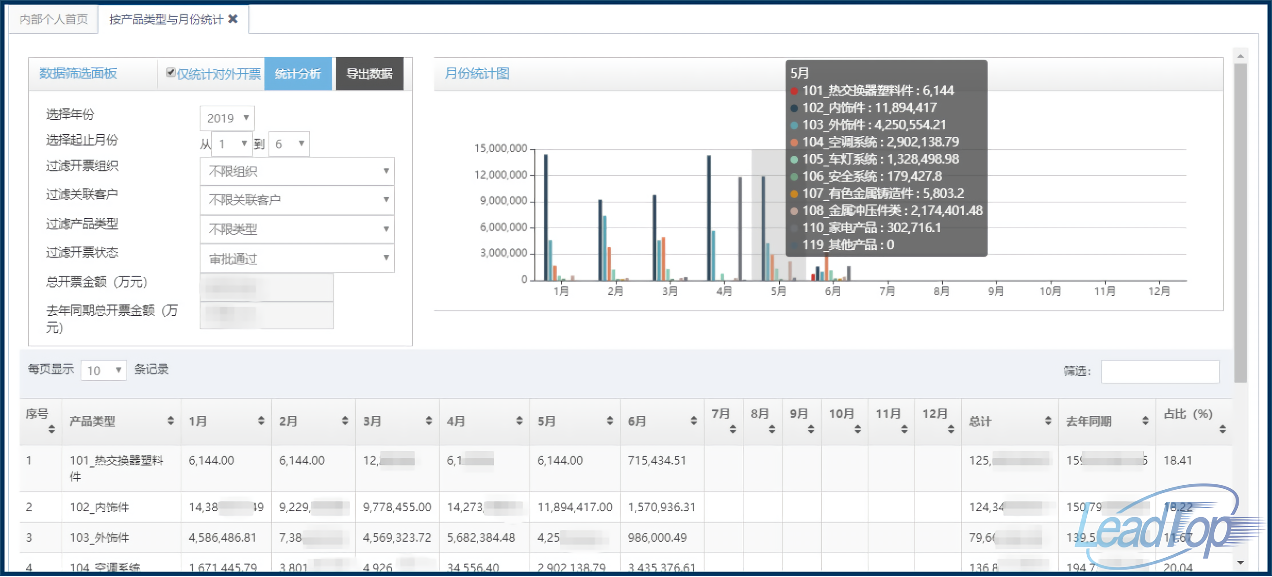Image resolution: width=1272 pixels, height=577 pixels.
Task: Open the end month dropdown showing 6
Action: click(289, 144)
